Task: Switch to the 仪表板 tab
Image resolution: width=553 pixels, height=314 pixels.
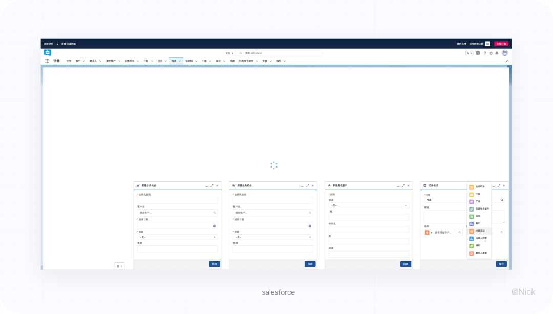Action: (189, 61)
